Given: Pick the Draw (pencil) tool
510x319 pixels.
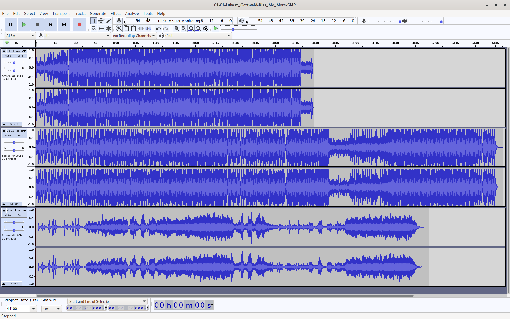Looking at the screenshot, I should click(109, 21).
